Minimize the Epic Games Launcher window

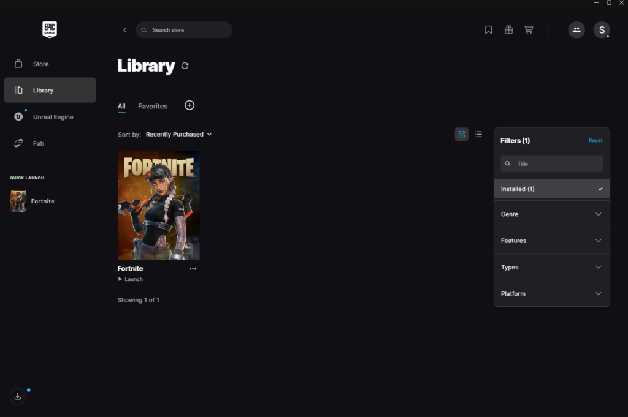tap(596, 3)
